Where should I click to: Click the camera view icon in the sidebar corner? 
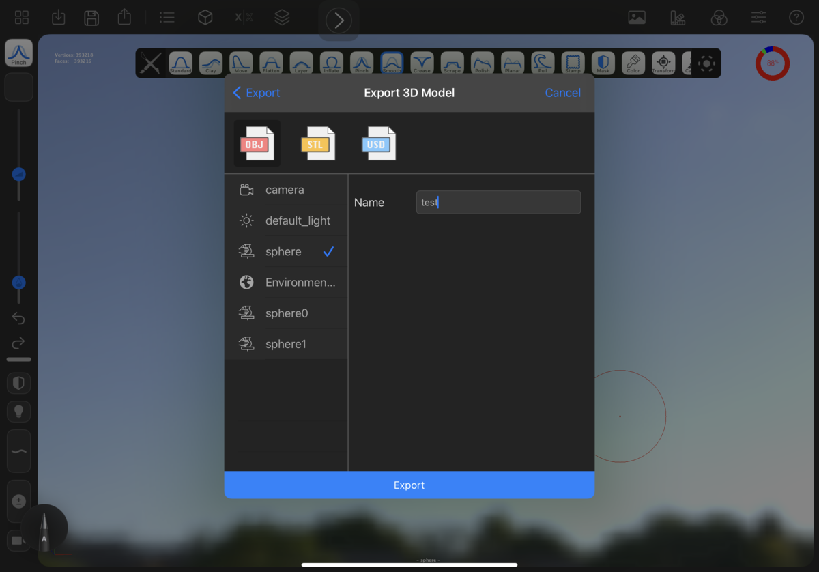click(x=17, y=541)
